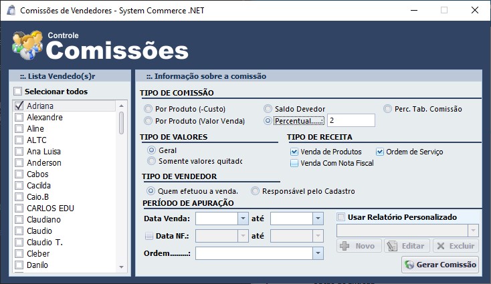Click the seller list scroll up arrow

pos(121,106)
